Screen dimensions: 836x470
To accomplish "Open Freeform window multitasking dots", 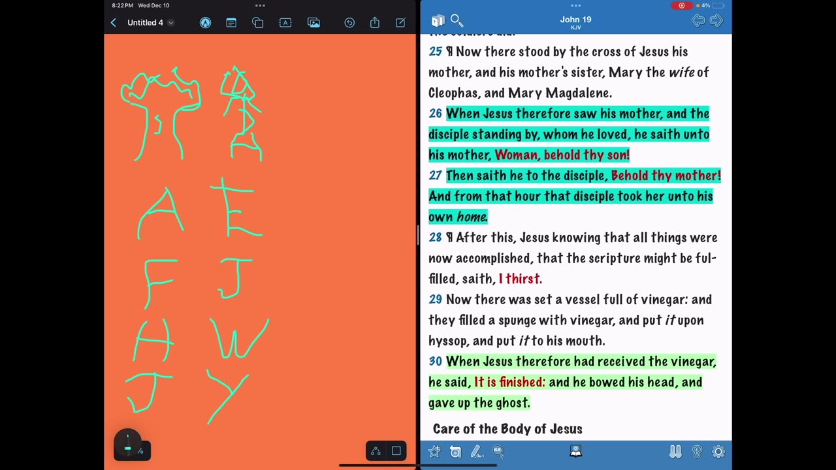I will coord(260,5).
